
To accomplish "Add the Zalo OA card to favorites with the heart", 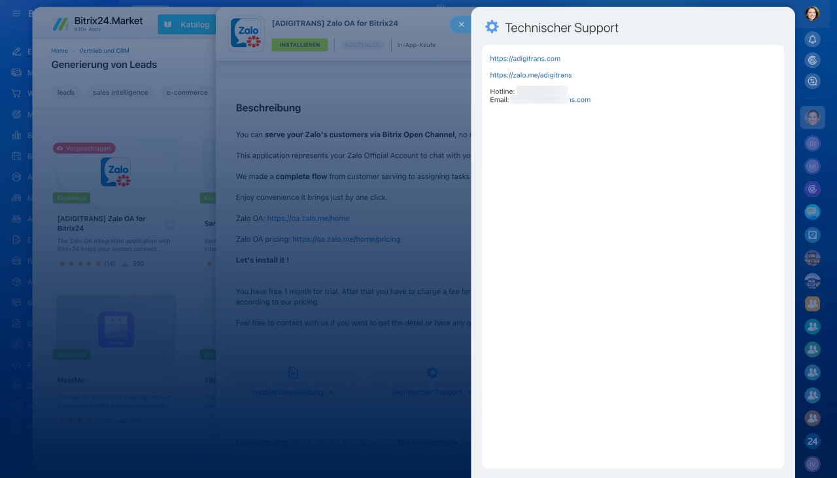I will [170, 225].
